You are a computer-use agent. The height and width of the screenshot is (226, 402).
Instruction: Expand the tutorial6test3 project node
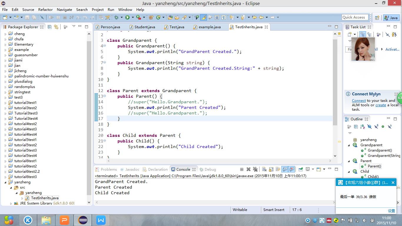coord(5,177)
